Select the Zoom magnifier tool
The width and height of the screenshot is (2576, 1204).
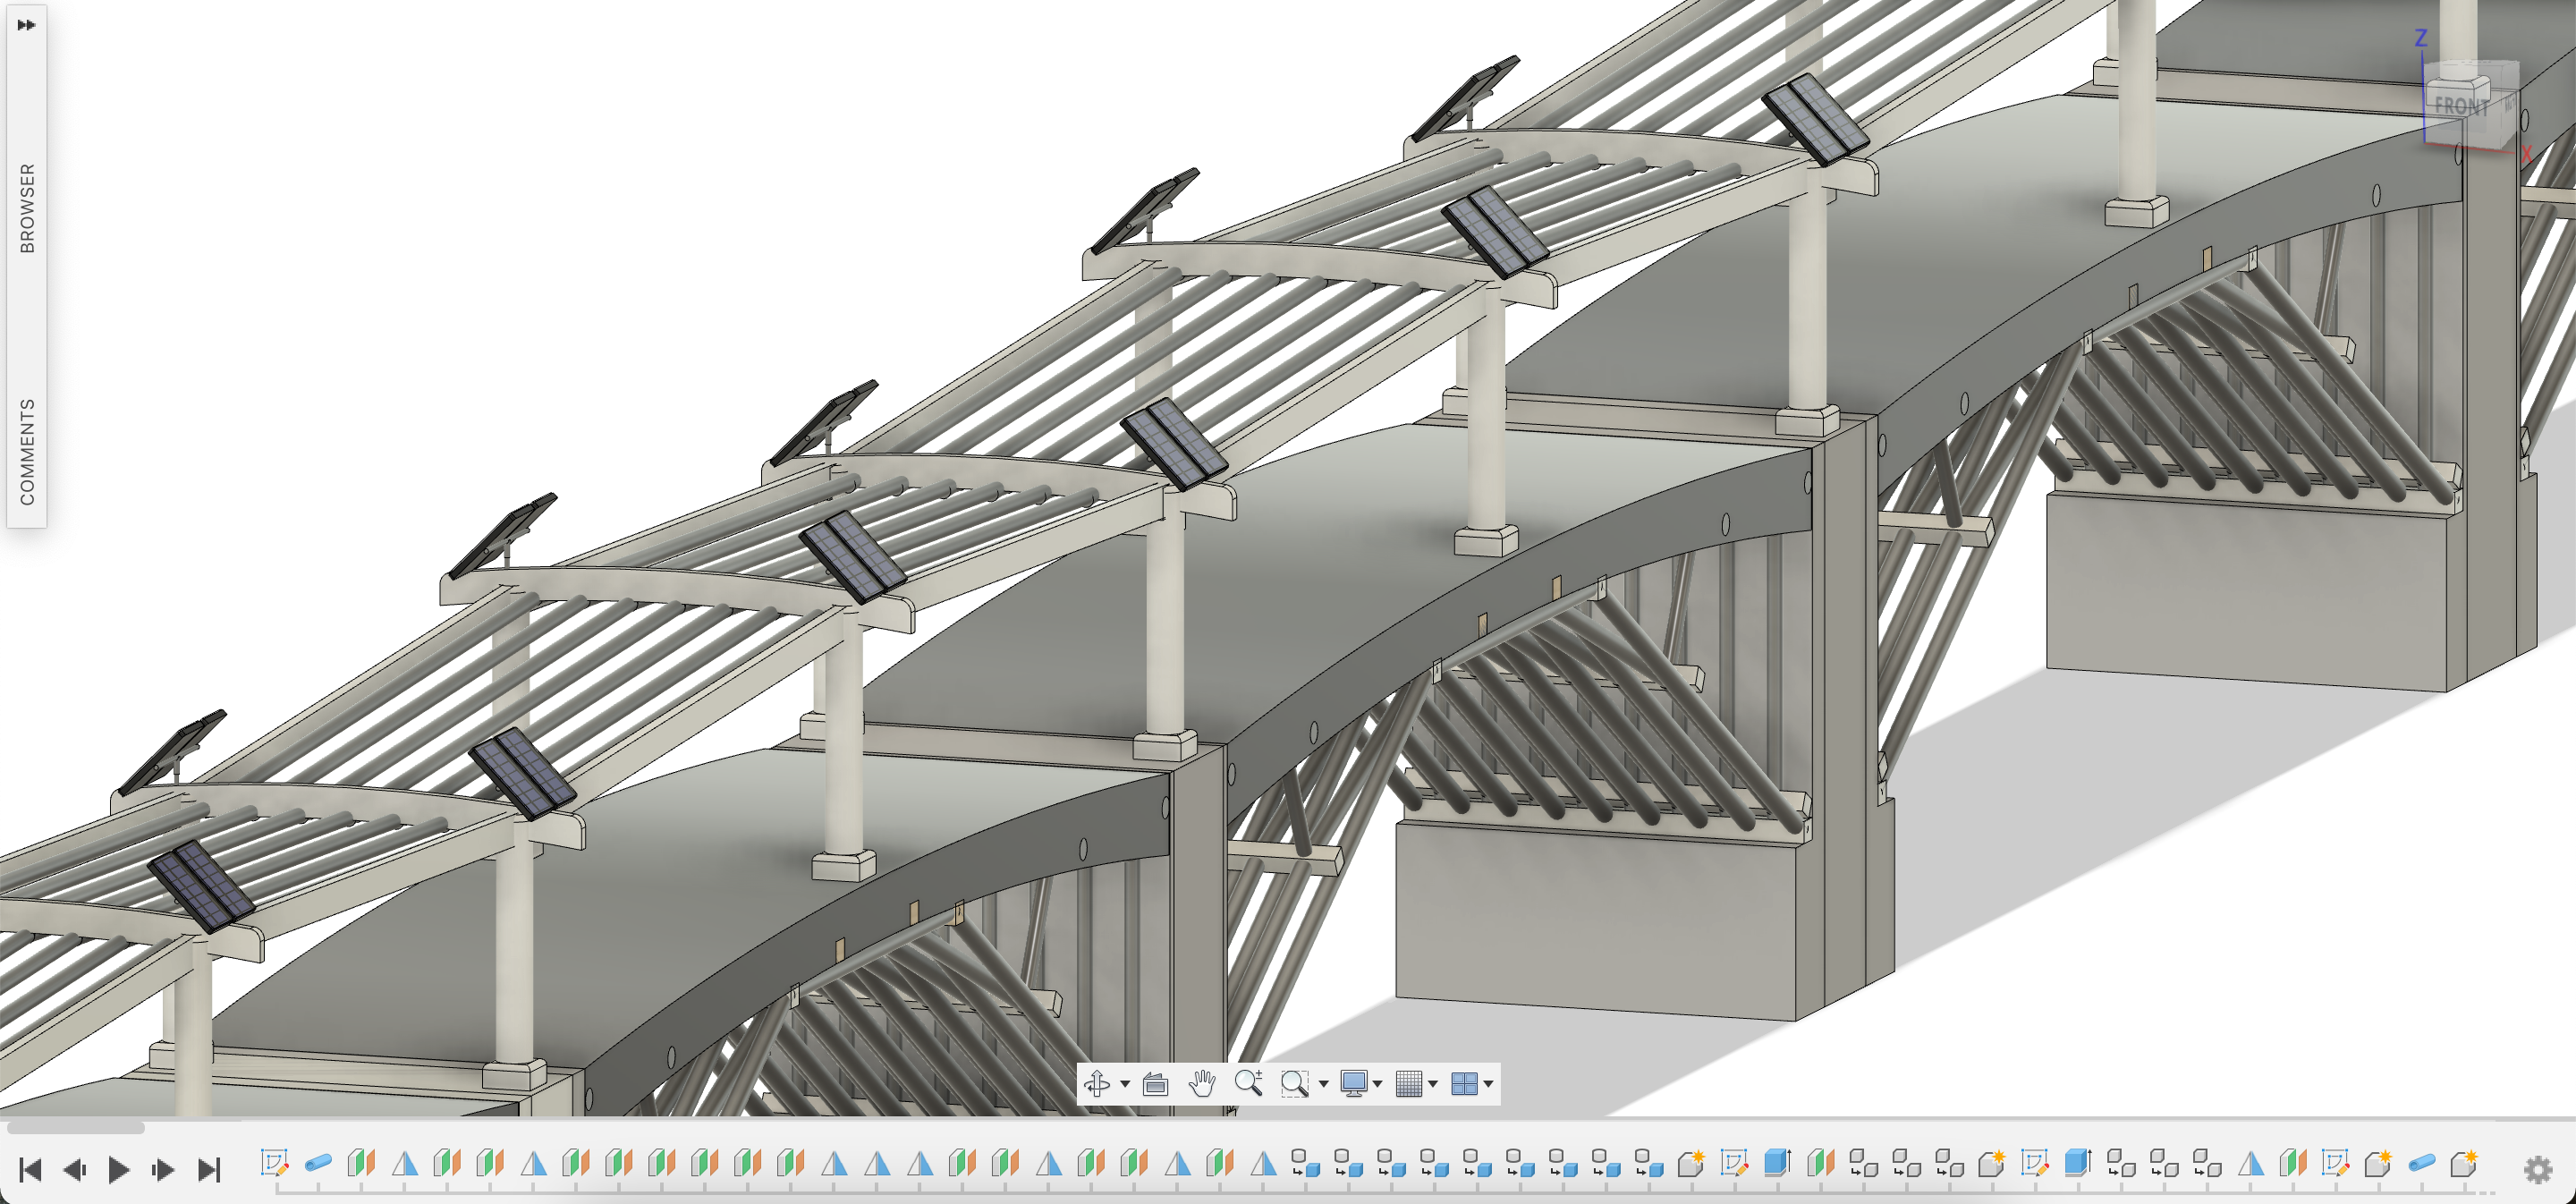pyautogui.click(x=1248, y=1083)
